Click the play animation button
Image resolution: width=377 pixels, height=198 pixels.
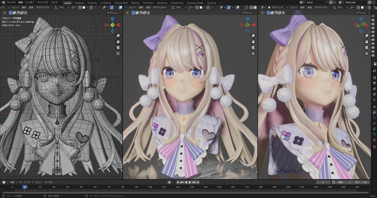(190, 182)
